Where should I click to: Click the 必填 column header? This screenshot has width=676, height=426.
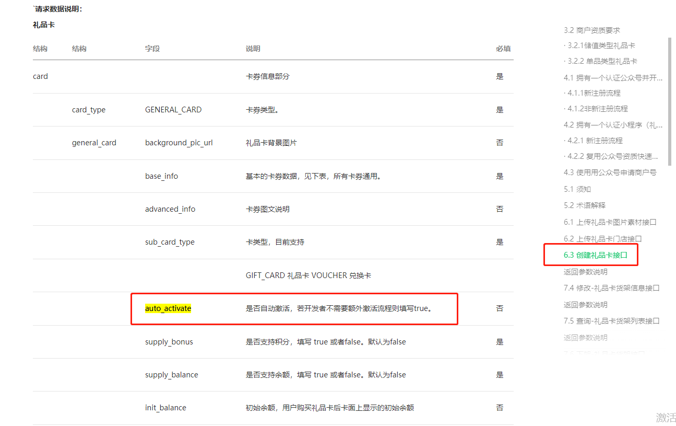point(503,49)
